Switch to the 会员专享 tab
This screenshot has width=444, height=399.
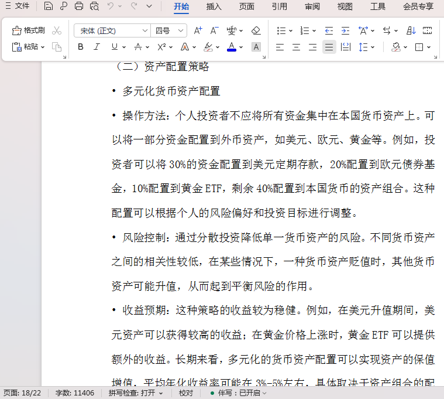click(418, 6)
